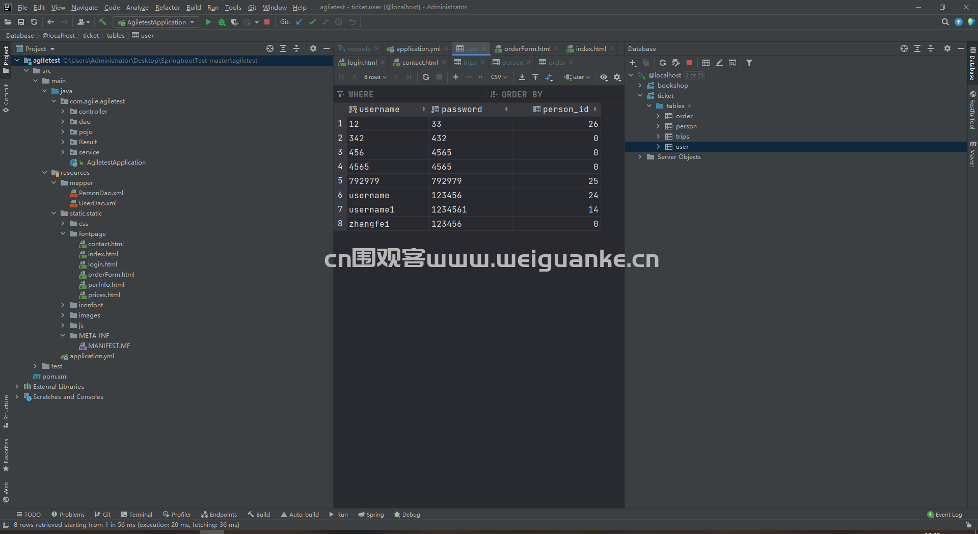Refresh the Database panel
978x534 pixels.
coord(663,63)
